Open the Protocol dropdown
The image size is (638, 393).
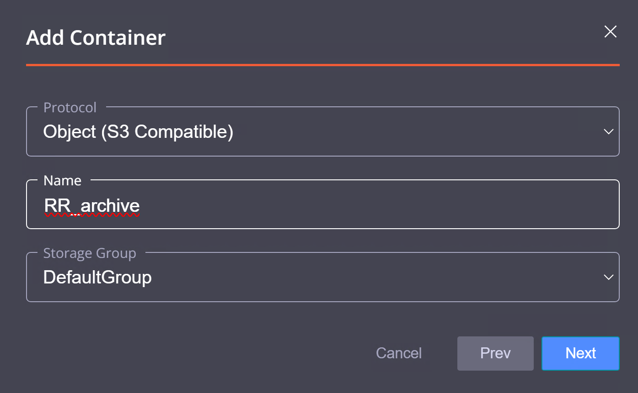pyautogui.click(x=322, y=132)
